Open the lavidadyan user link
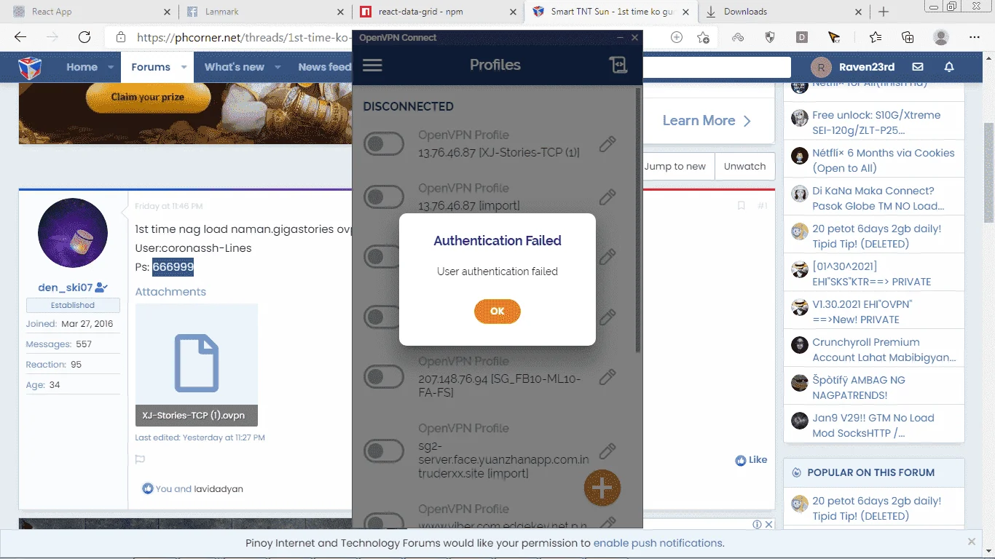Viewport: 995px width, 559px height. [219, 489]
